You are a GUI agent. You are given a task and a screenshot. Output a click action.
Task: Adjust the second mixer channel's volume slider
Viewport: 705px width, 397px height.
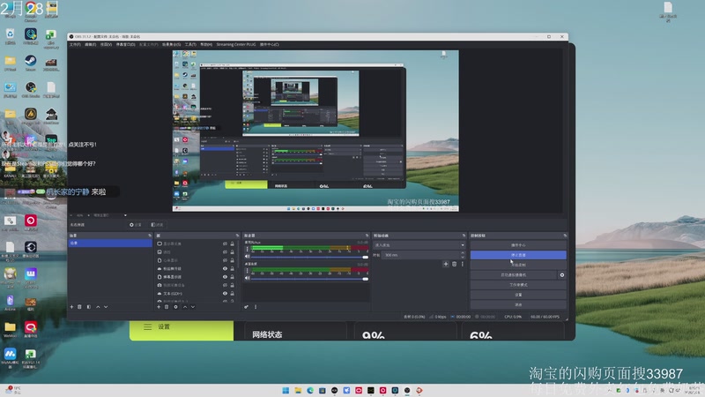[x=309, y=279]
